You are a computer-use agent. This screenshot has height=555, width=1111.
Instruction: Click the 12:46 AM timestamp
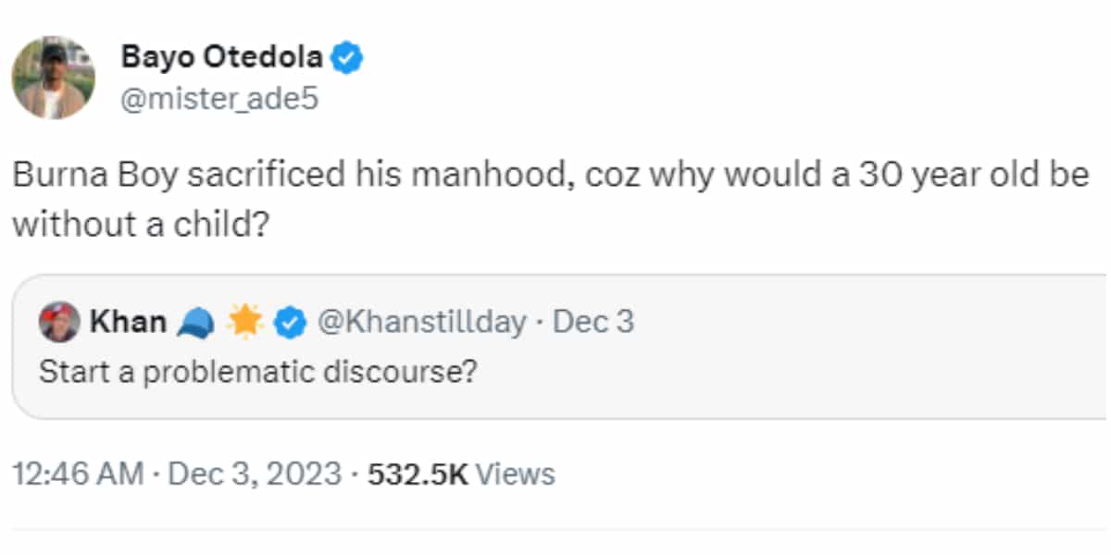(78, 475)
